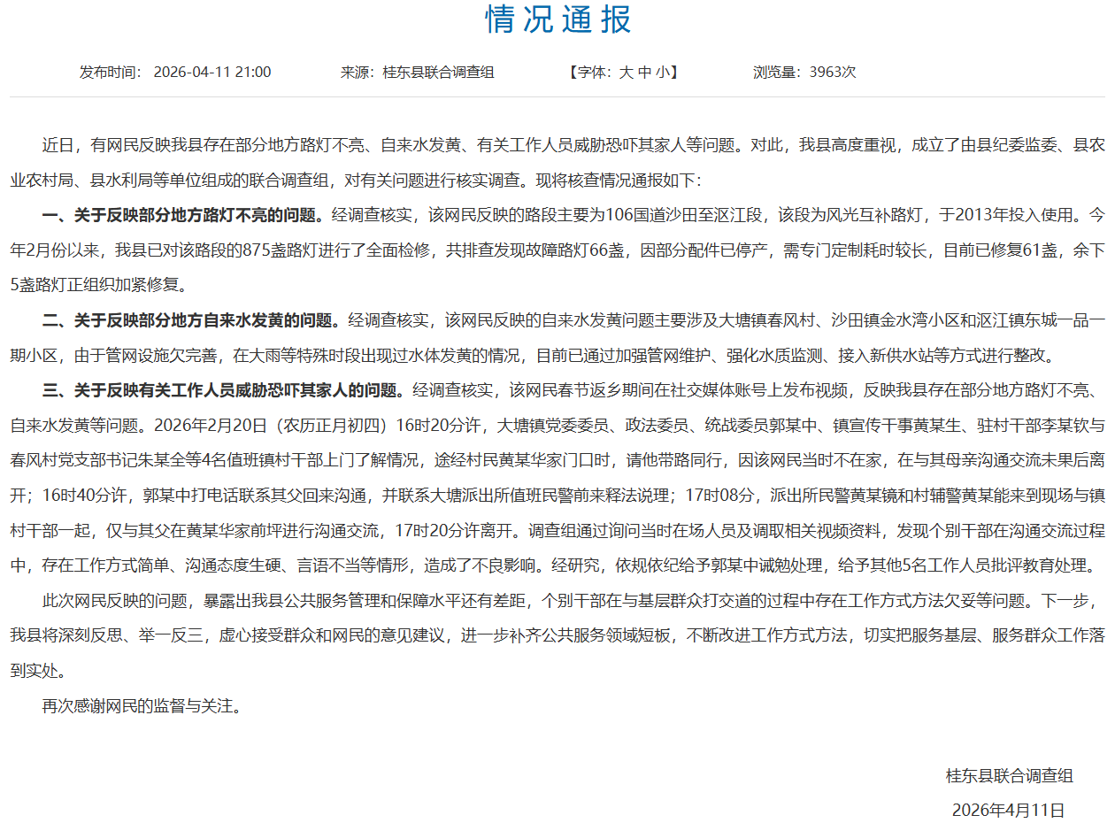Image resolution: width=1115 pixels, height=823 pixels.
Task: Click the 情况通报 page title
Action: coord(558,19)
